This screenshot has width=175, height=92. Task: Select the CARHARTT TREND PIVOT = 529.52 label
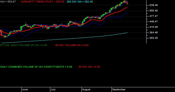(42, 2)
